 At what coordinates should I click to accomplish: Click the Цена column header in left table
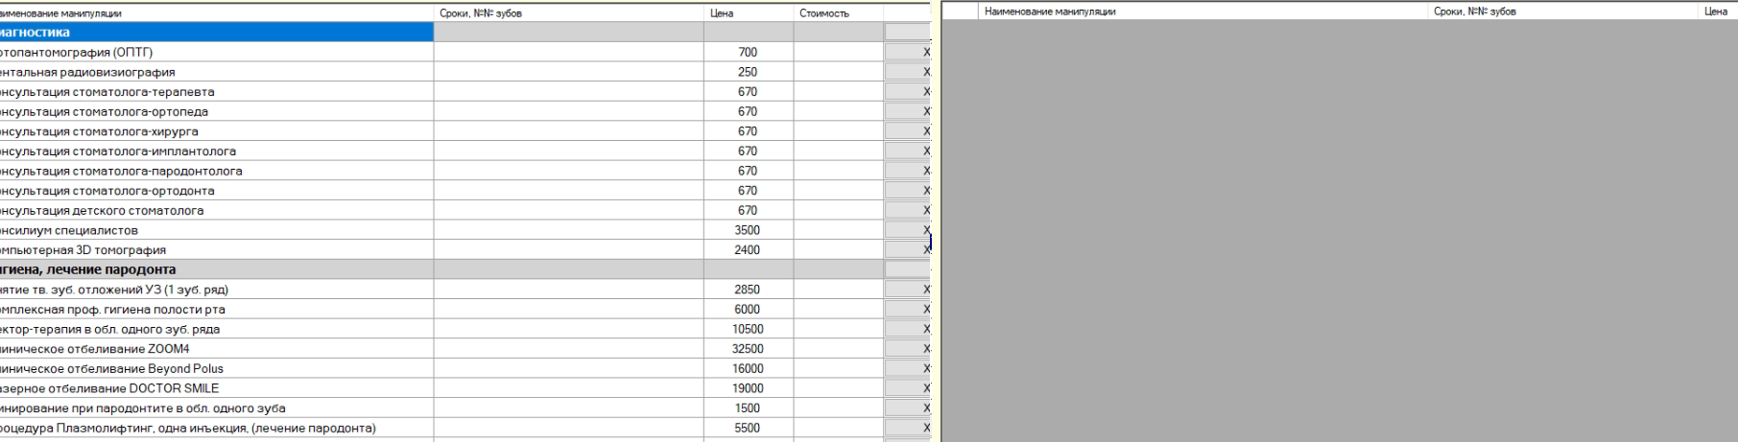[x=748, y=13]
